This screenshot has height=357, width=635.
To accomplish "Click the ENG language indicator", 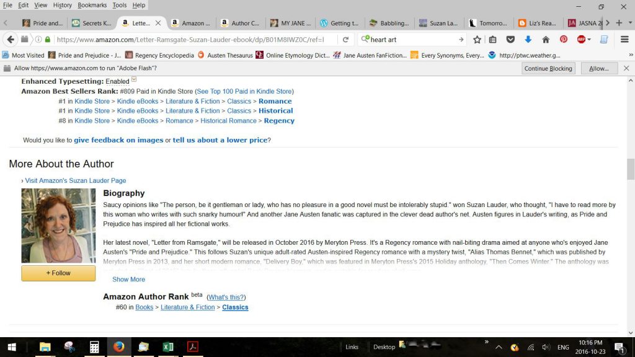I will (x=563, y=347).
